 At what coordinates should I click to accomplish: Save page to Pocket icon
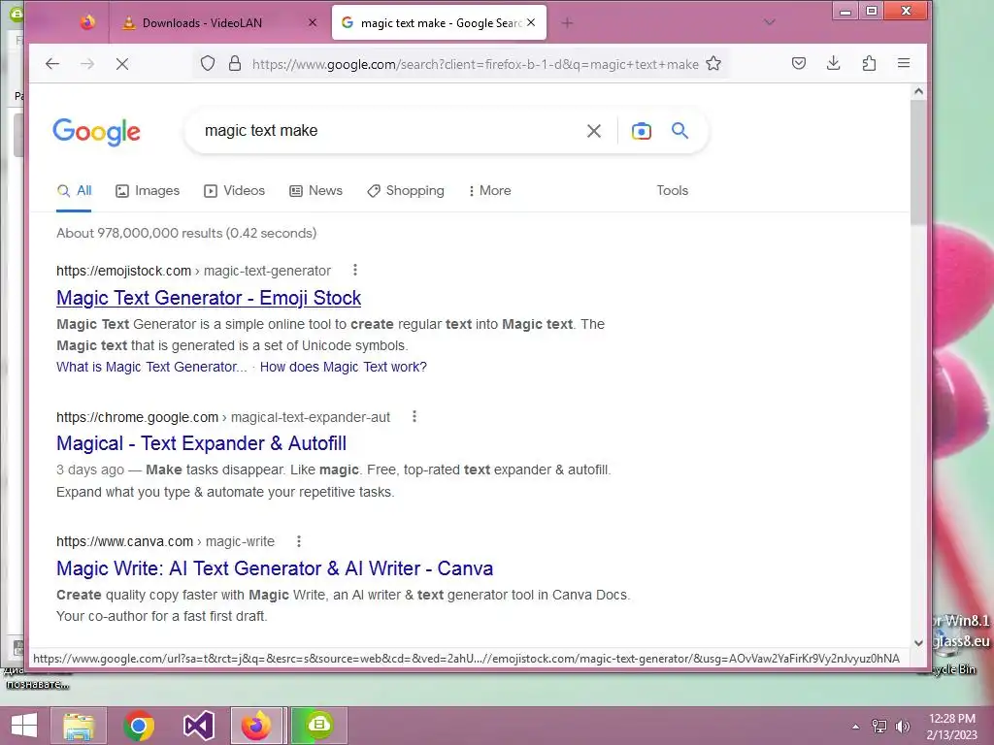799,63
